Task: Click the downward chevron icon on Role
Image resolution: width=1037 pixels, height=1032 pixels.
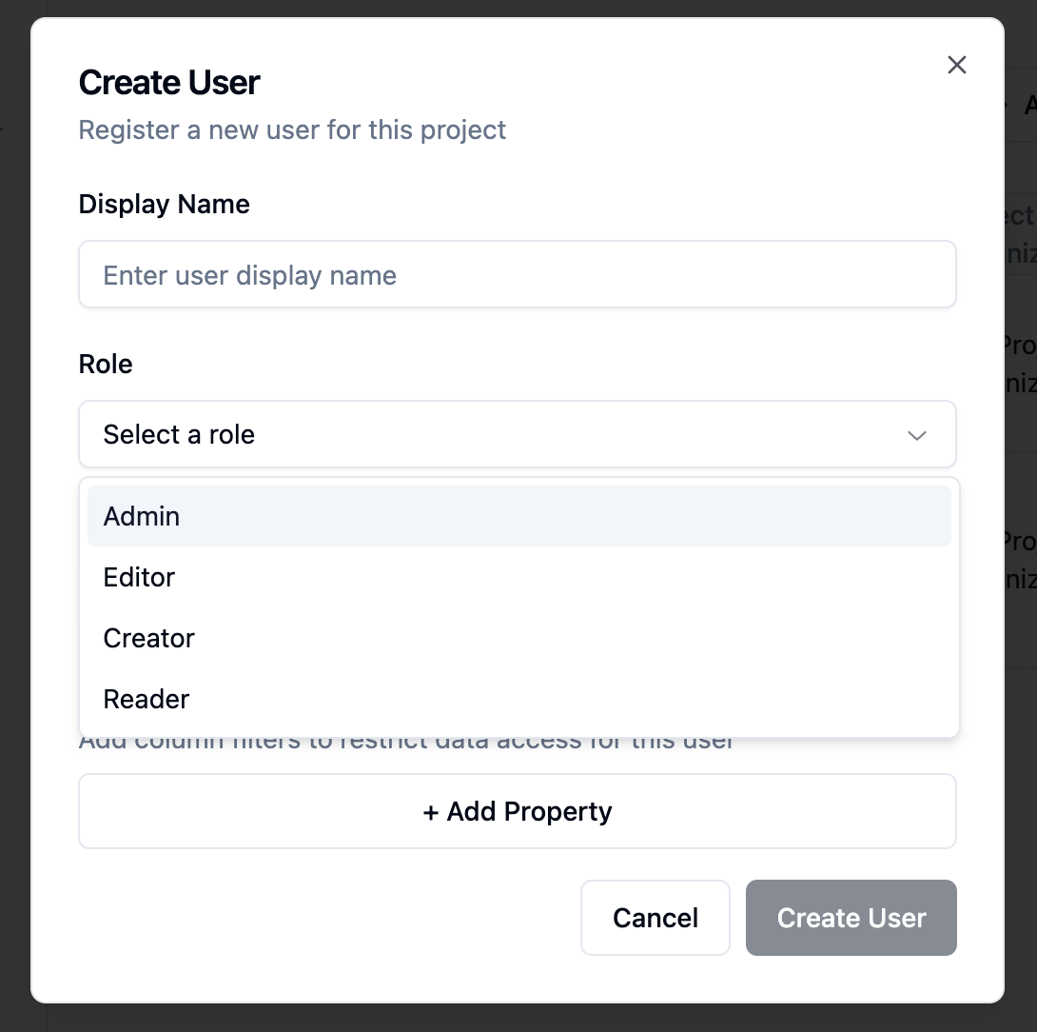Action: pyautogui.click(x=916, y=435)
